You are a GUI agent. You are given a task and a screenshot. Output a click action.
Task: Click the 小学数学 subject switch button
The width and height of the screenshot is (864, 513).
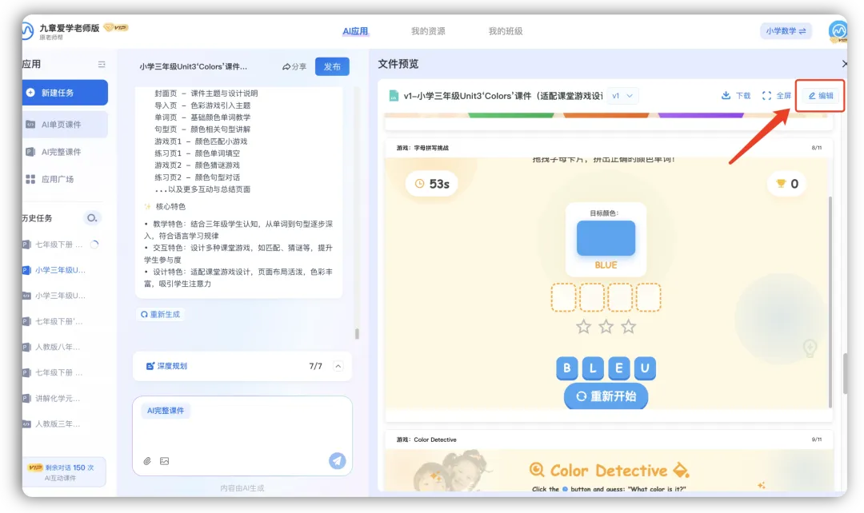point(786,31)
